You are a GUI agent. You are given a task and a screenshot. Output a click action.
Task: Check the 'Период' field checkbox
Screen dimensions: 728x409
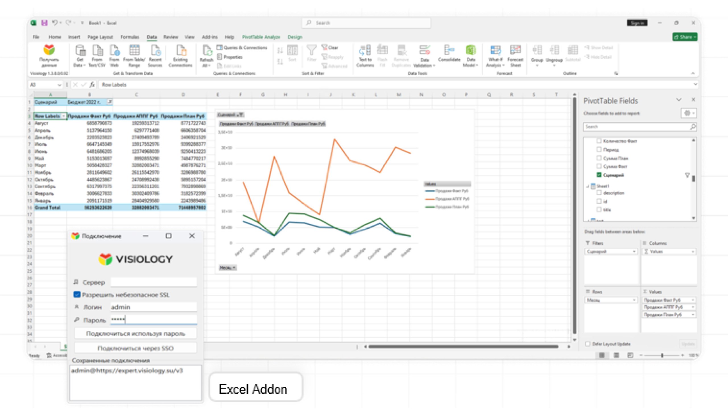tap(599, 149)
